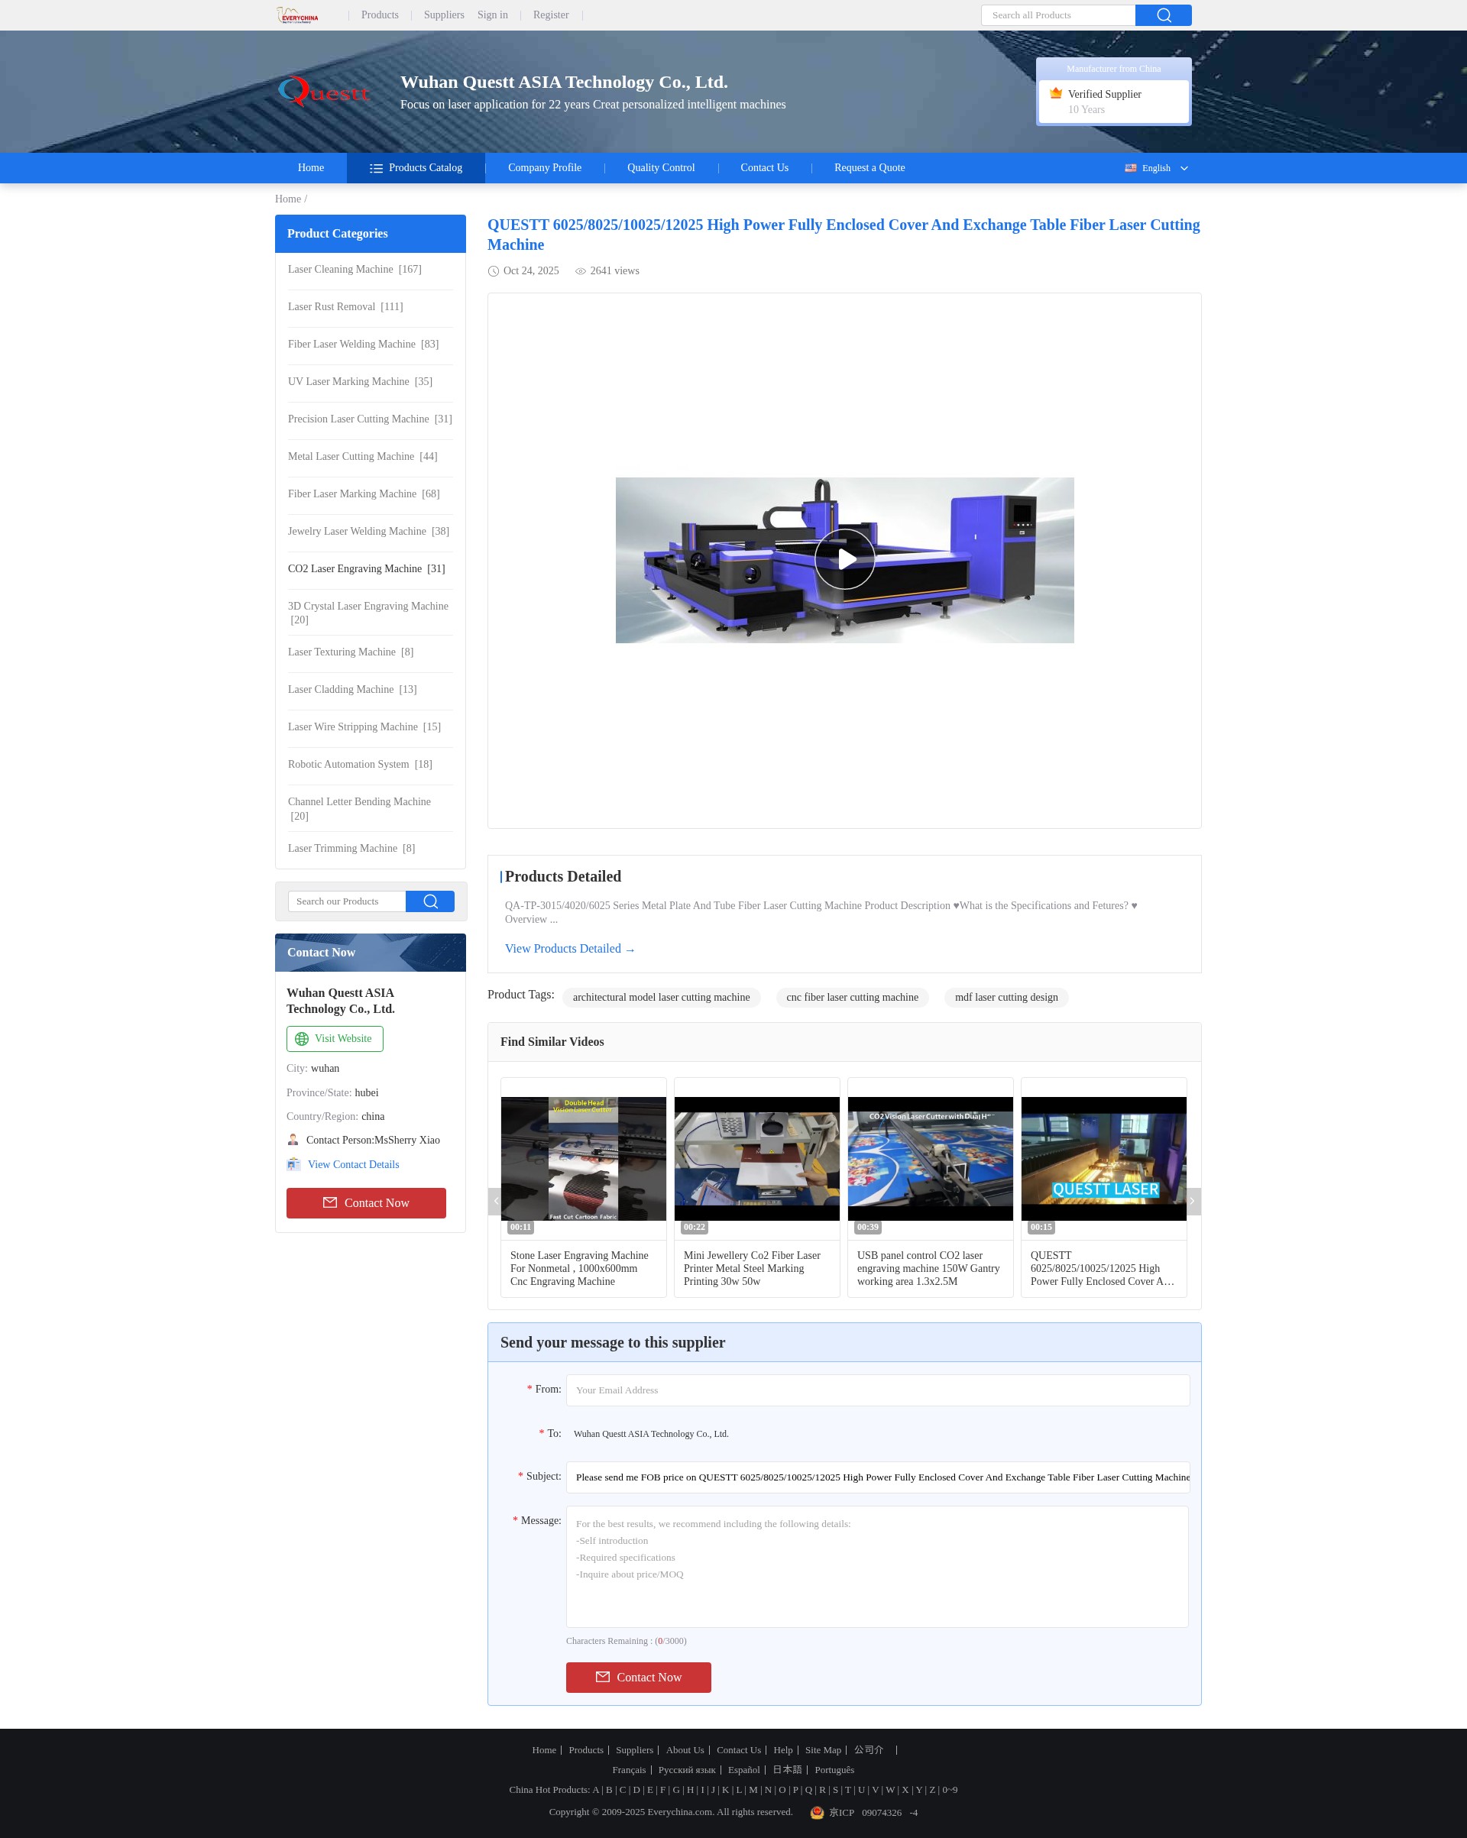Image resolution: width=1467 pixels, height=1838 pixels.
Task: Open the Quality Control tab
Action: click(661, 168)
